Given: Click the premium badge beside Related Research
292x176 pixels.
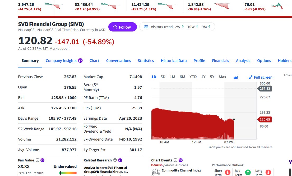Looking at the screenshot, I should click(120, 160).
